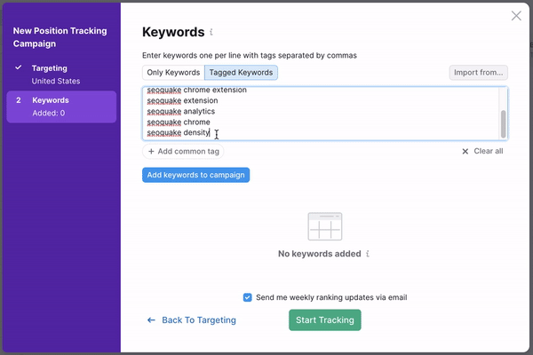
Task: Click the X icon next to Clear all
Action: [x=465, y=152]
